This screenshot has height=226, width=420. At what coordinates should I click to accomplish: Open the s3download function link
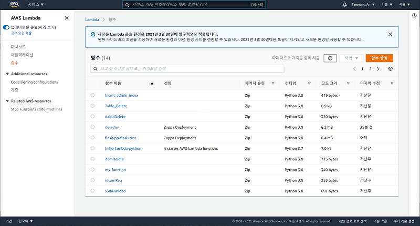[x=115, y=191]
